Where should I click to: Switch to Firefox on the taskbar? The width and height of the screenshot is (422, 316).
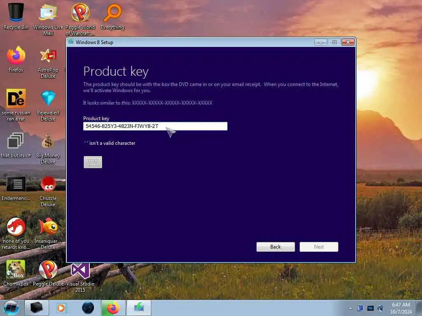click(x=113, y=308)
